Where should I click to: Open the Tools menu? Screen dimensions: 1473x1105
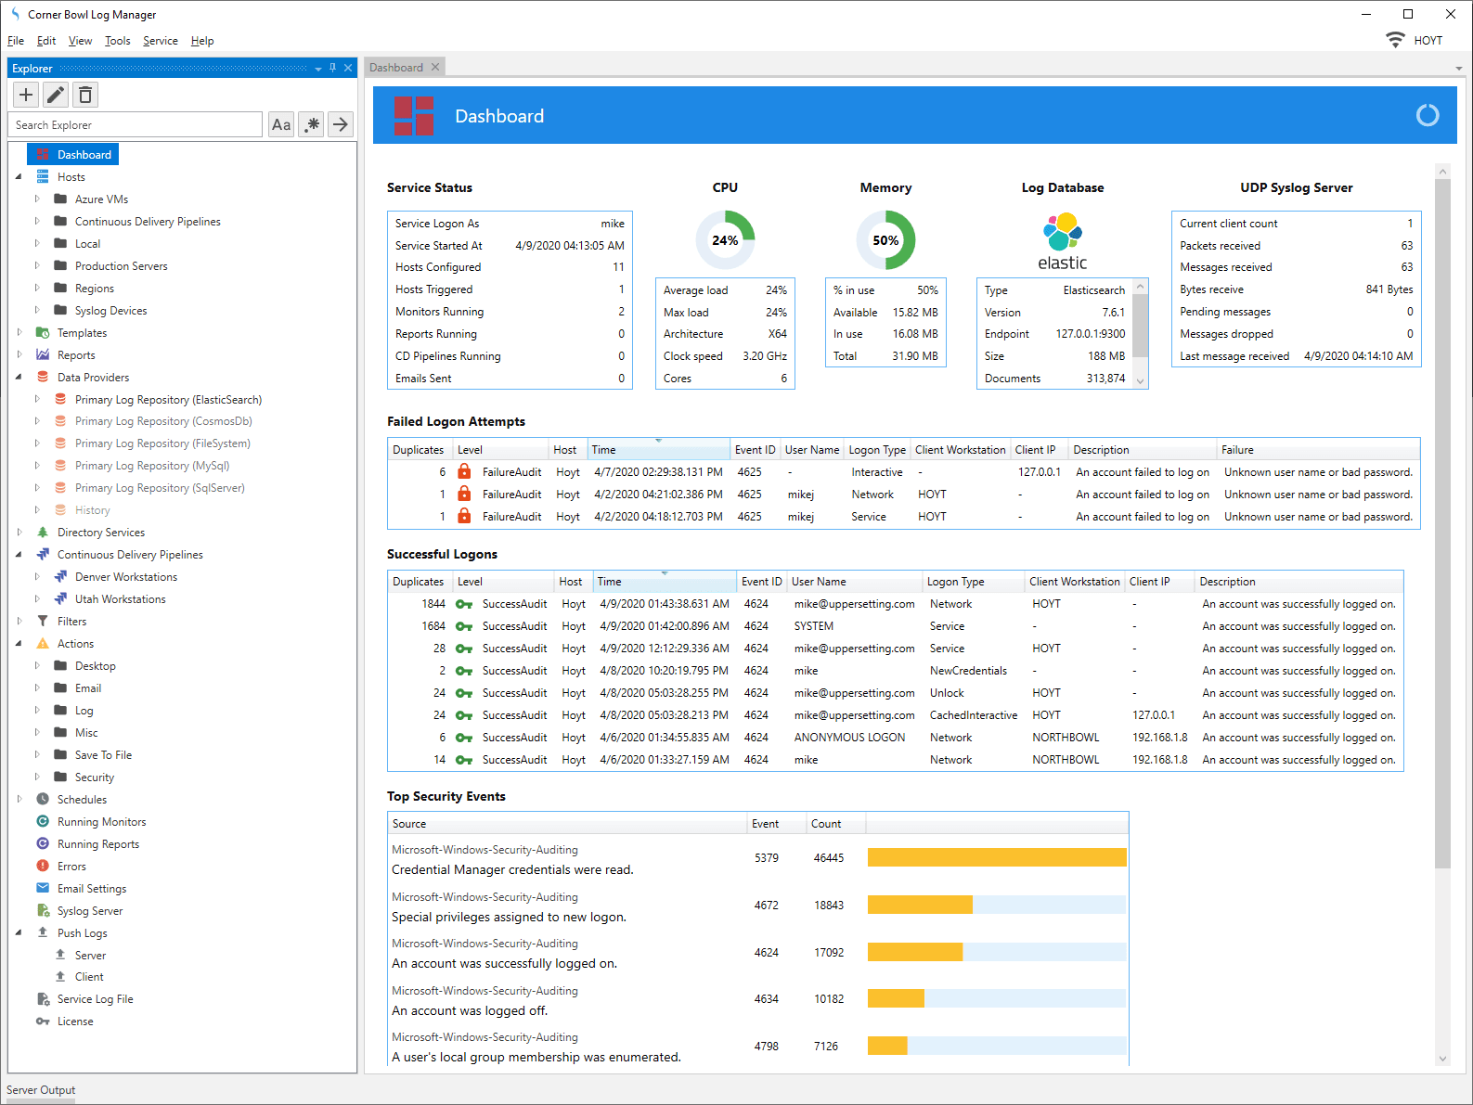pos(117,41)
